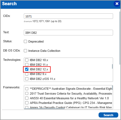This screenshot has width=121, height=120.
Task: Check Annex 3A Security Control Catalogue framework
Action: point(27,107)
